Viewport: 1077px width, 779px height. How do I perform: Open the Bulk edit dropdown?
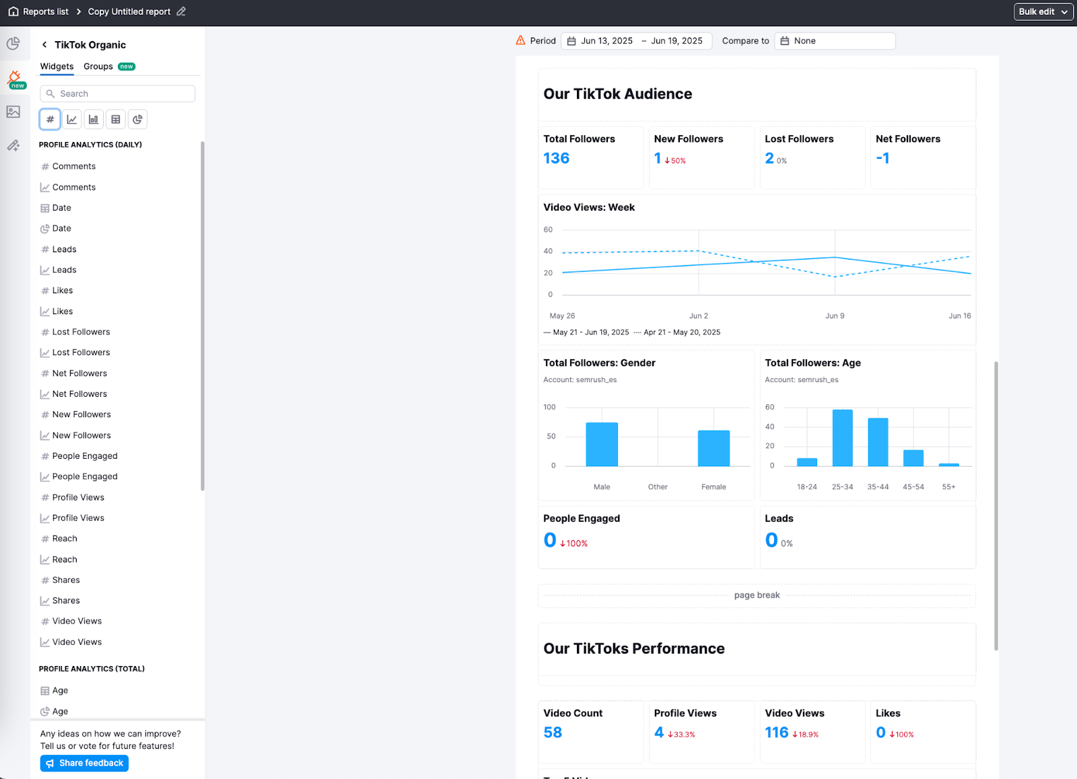pos(1043,11)
